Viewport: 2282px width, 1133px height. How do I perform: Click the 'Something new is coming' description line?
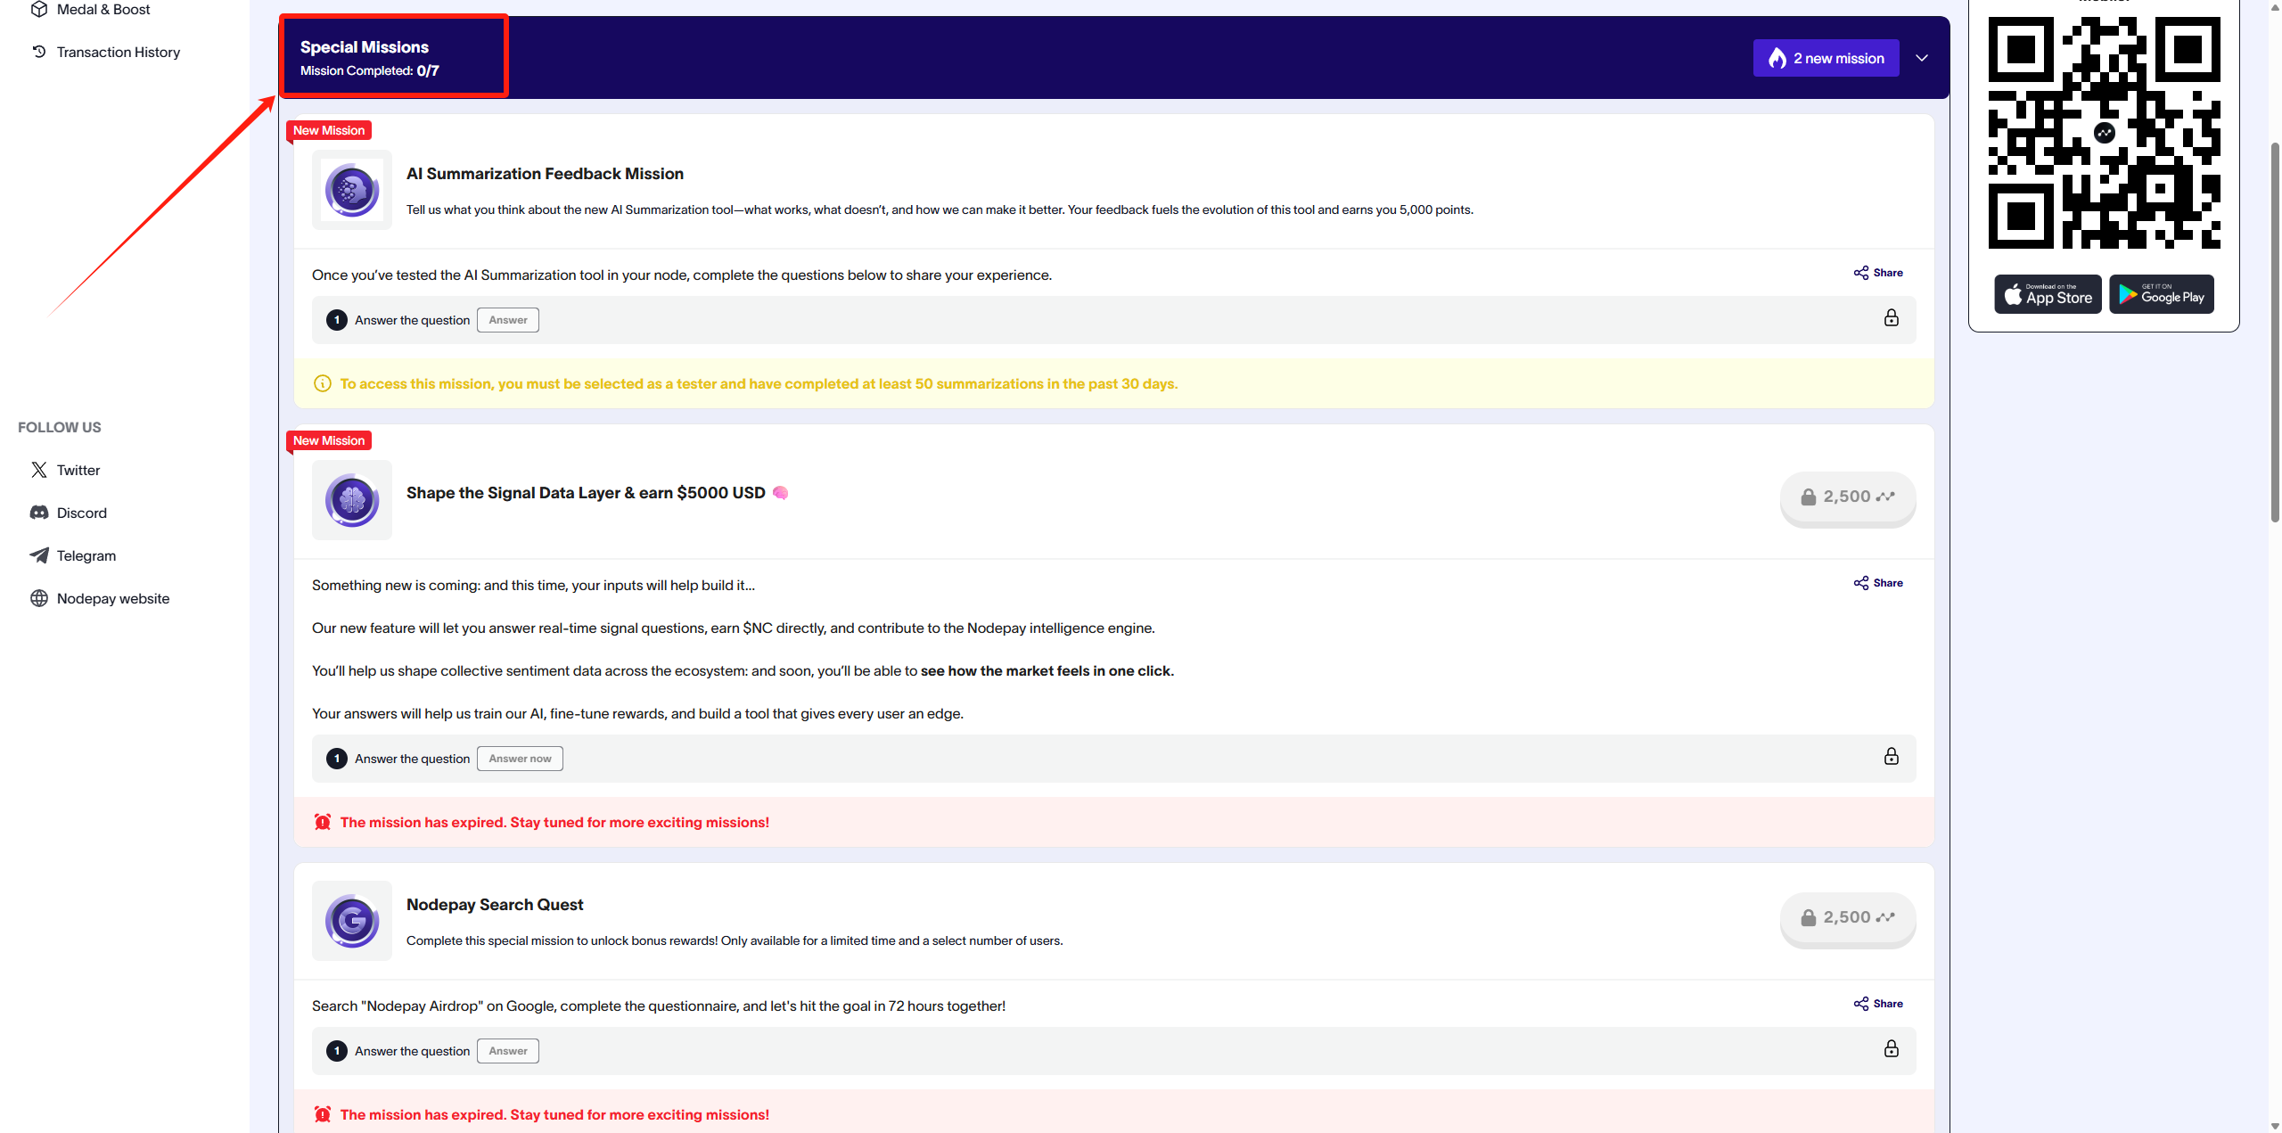pyautogui.click(x=533, y=586)
